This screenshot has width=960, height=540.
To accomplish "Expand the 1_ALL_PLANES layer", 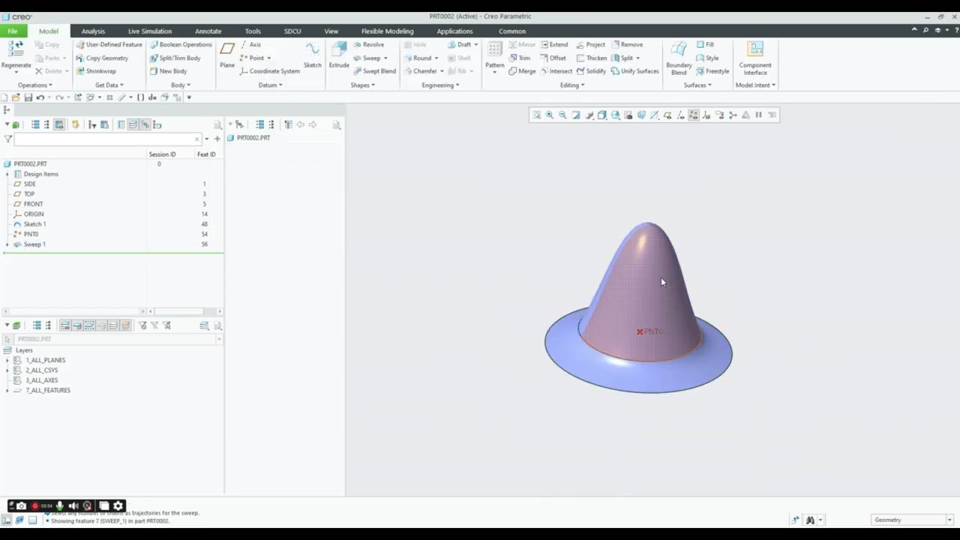I will [x=7, y=360].
